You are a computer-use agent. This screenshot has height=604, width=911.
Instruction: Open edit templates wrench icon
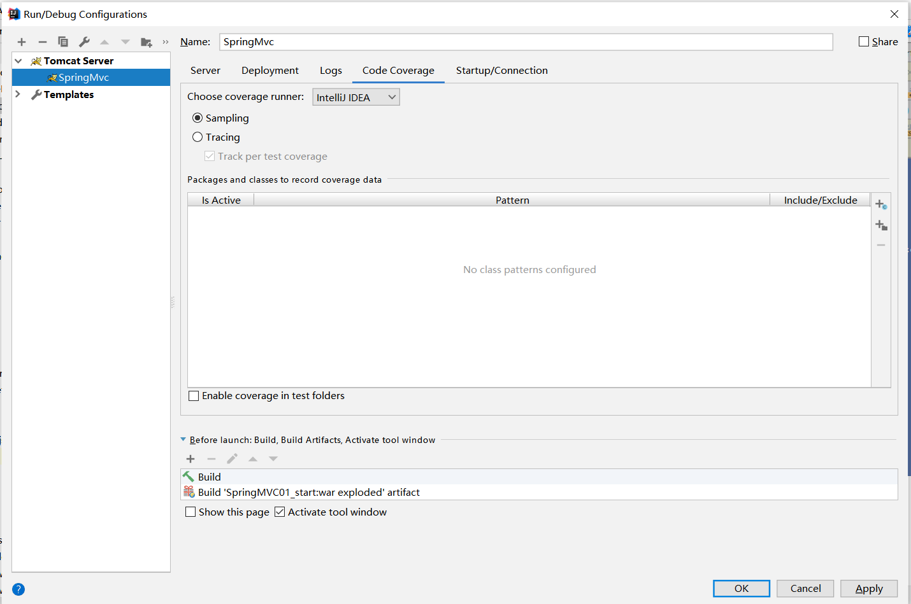pyautogui.click(x=84, y=42)
